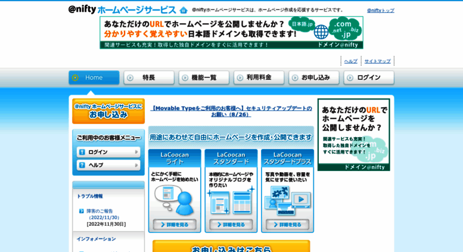The image size is (463, 252).
Task: Click the yellow お申し込みはこちら button
Action: pos(231,247)
